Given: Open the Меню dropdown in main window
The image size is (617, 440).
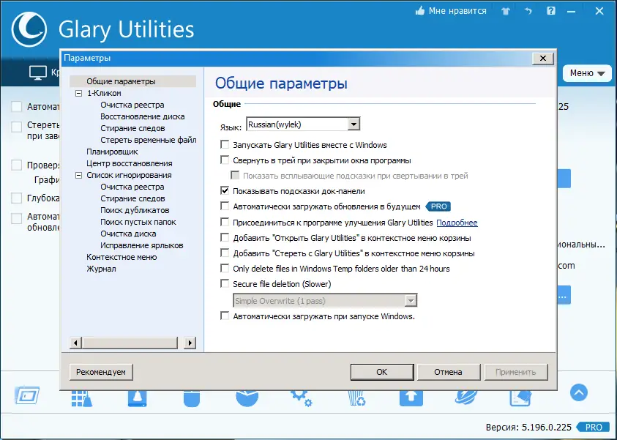Looking at the screenshot, I should 587,73.
